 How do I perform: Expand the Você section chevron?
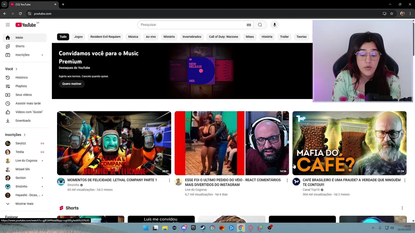[16, 69]
